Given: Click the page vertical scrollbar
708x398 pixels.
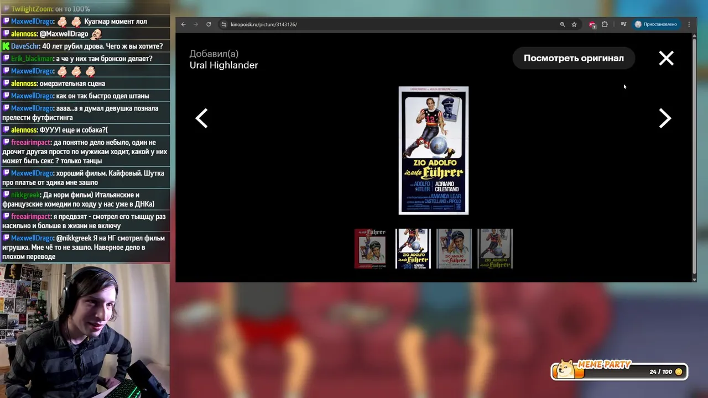Looking at the screenshot, I should (695, 158).
